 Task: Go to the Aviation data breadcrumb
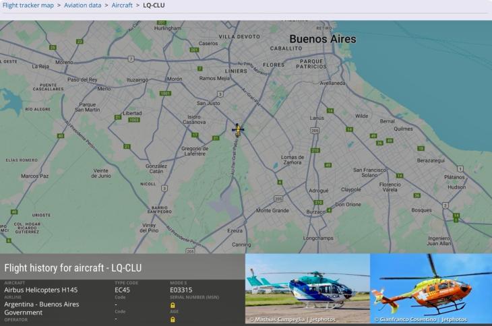click(x=83, y=5)
